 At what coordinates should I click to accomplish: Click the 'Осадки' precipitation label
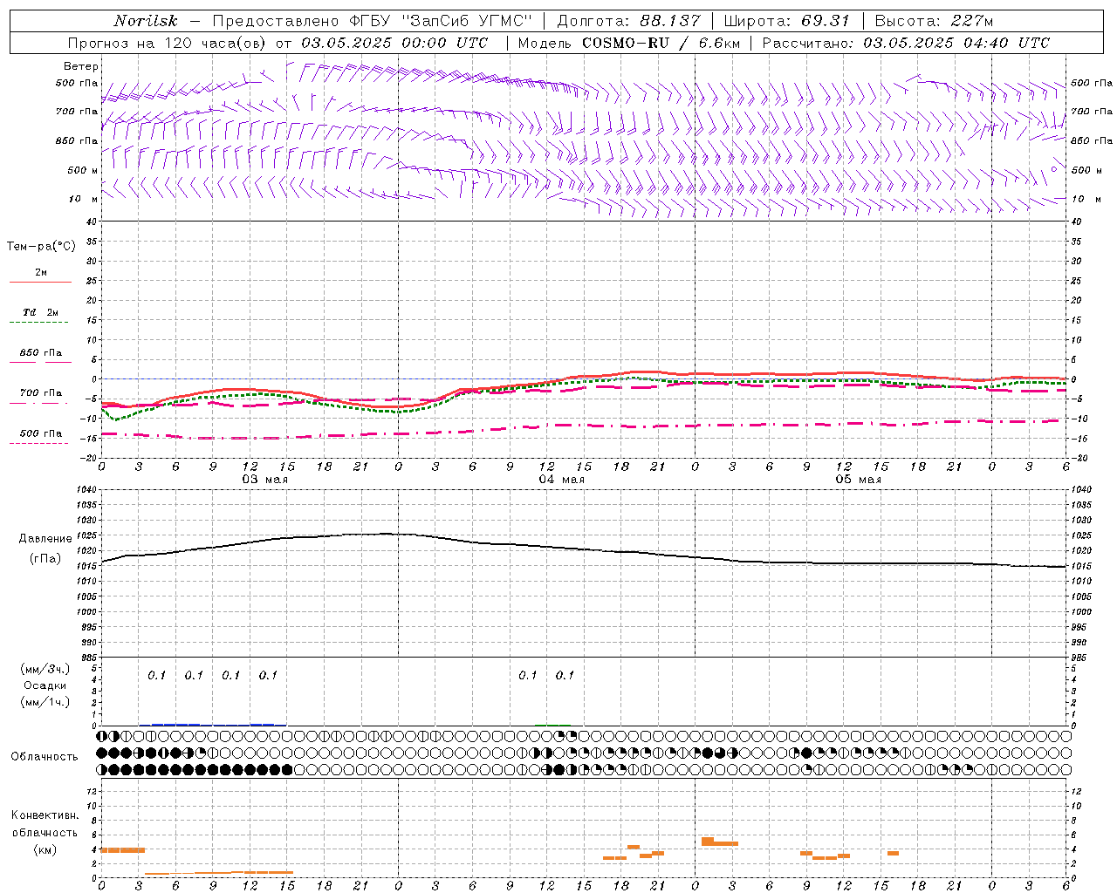click(x=45, y=685)
